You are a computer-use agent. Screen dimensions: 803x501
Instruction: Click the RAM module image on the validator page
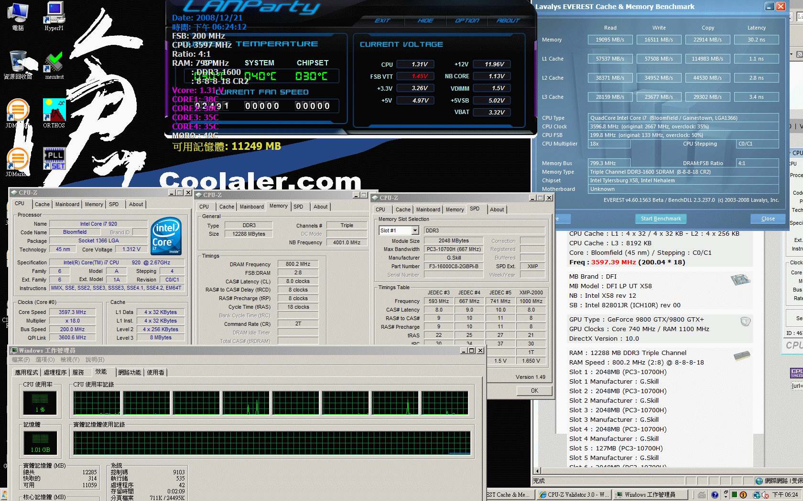[x=742, y=355]
